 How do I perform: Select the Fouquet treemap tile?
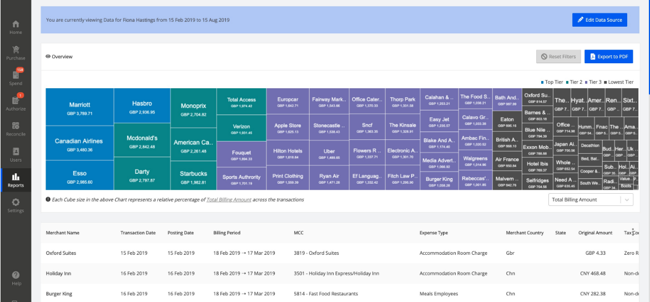coord(241,154)
